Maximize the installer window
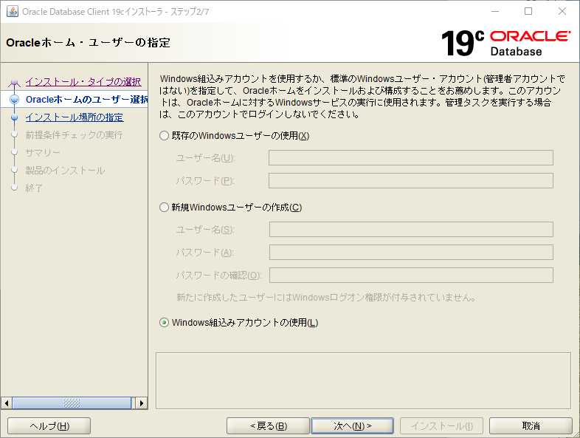 (x=528, y=12)
